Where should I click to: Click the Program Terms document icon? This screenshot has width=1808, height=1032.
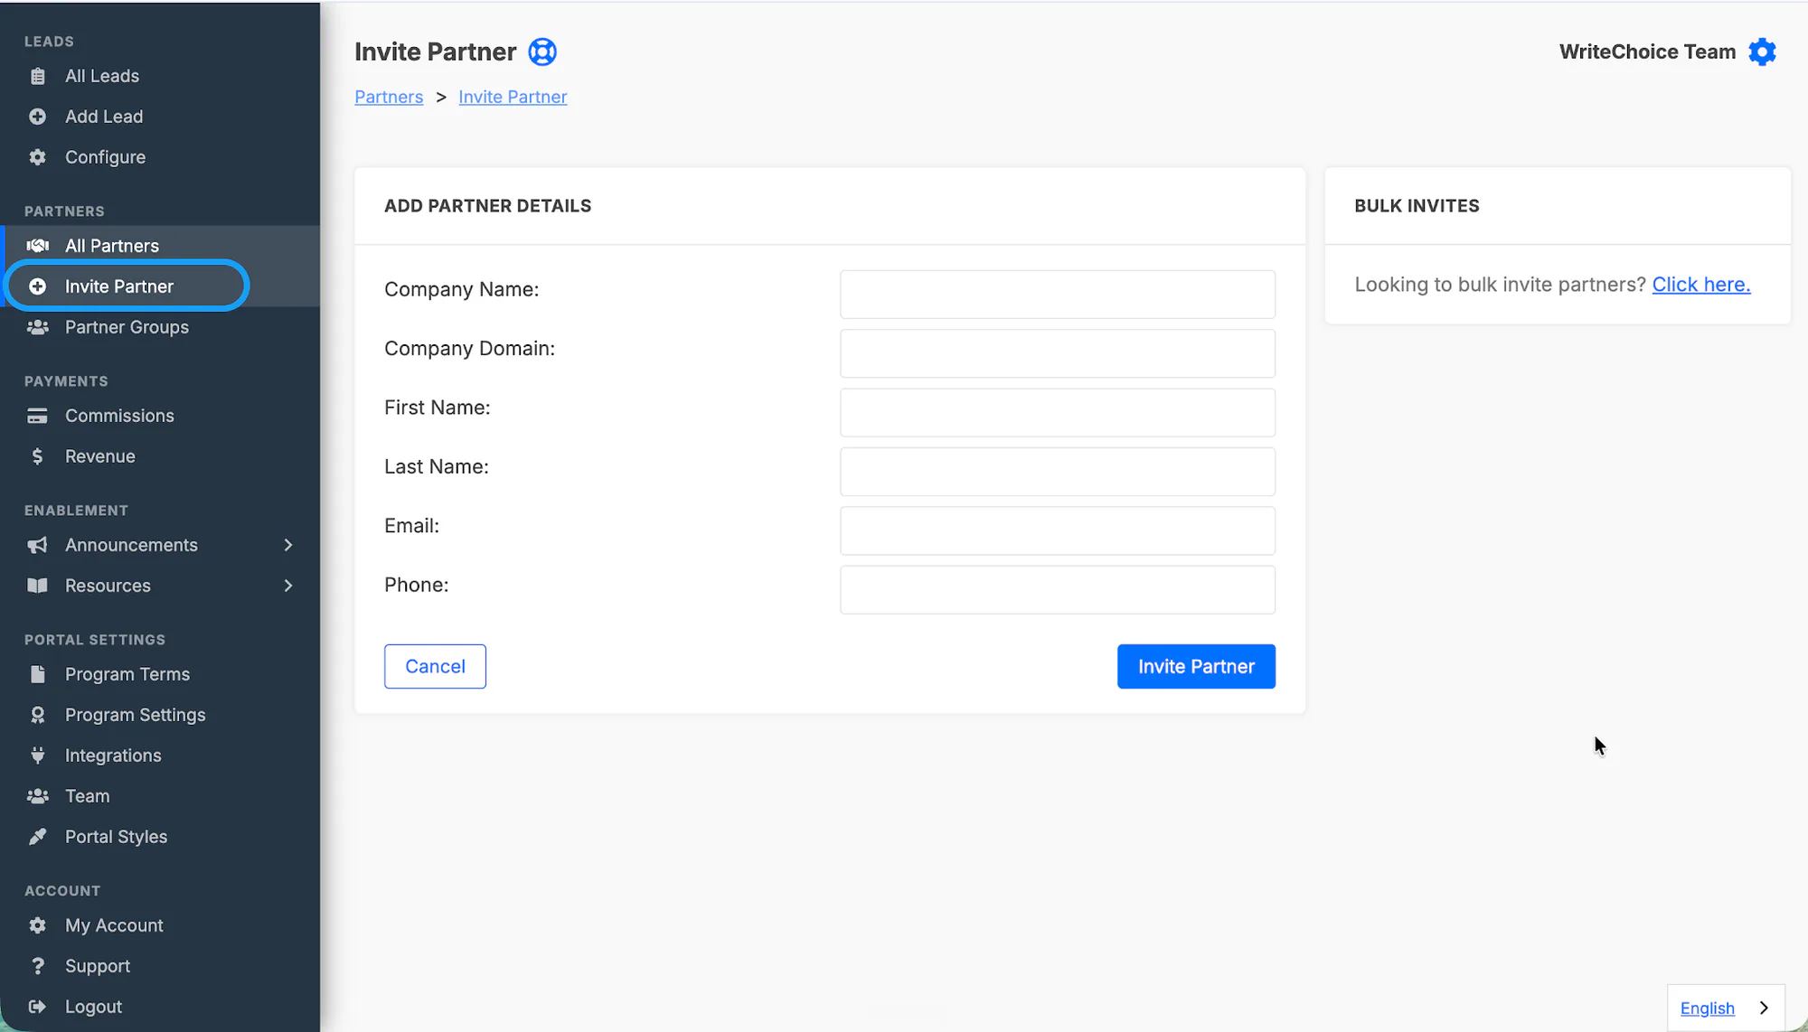(37, 674)
